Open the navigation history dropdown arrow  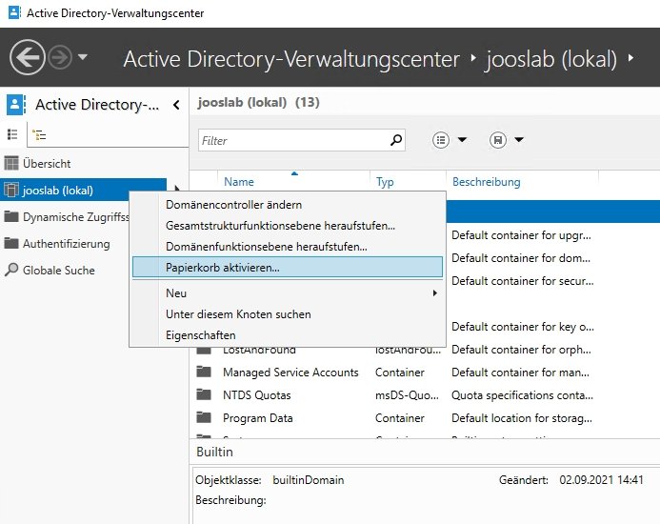(x=83, y=58)
